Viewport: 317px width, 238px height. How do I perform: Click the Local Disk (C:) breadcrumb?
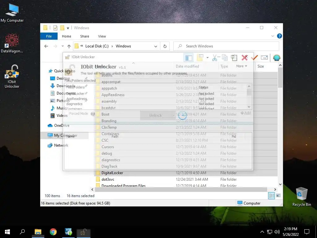tap(97, 46)
